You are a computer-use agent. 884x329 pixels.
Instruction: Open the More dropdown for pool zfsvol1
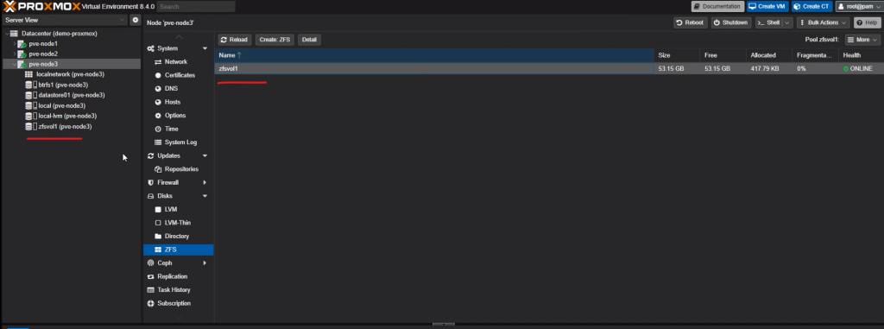point(862,40)
